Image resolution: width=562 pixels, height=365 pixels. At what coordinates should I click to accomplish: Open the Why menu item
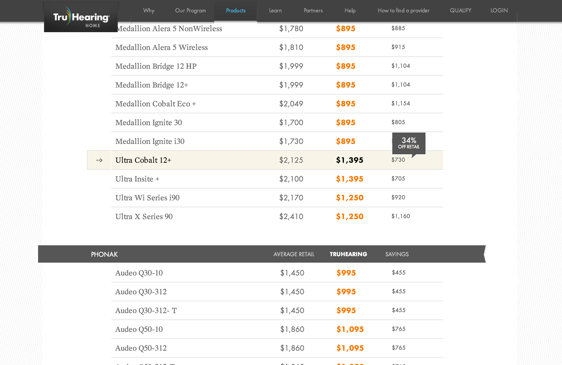(149, 11)
